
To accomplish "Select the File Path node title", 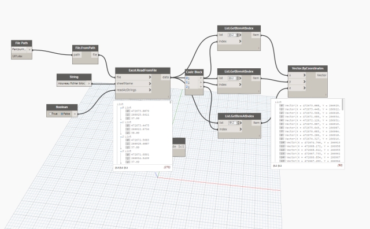I will [21, 43].
